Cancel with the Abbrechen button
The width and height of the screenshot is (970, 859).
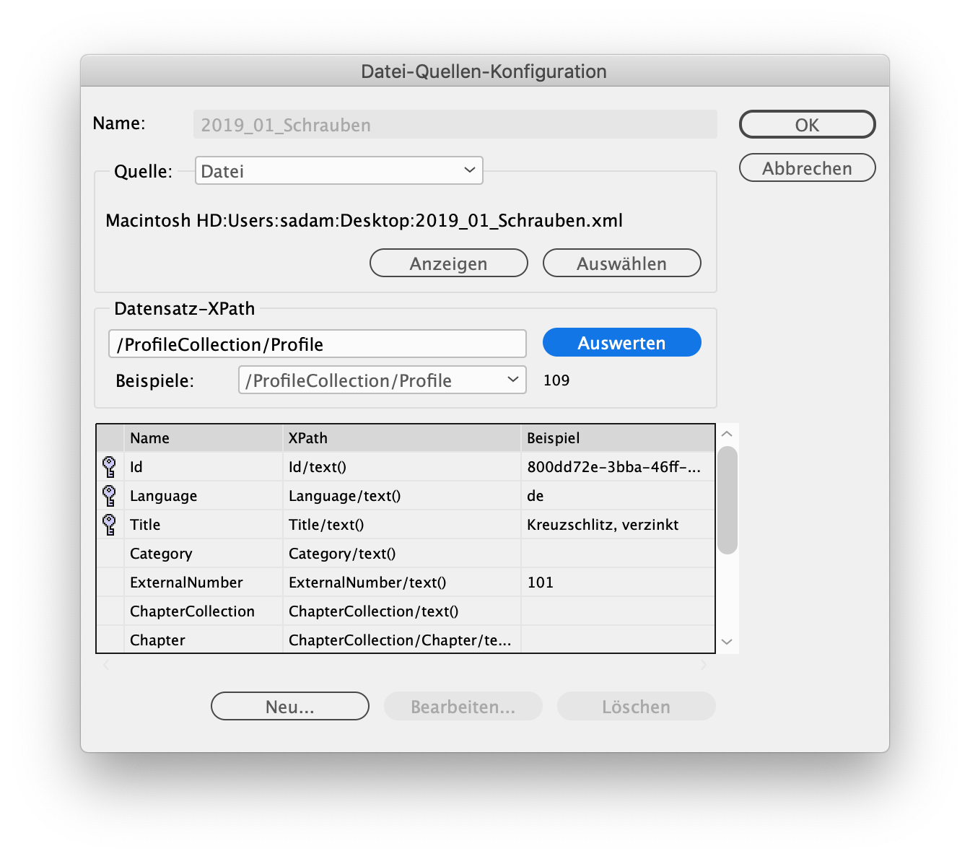[807, 168]
